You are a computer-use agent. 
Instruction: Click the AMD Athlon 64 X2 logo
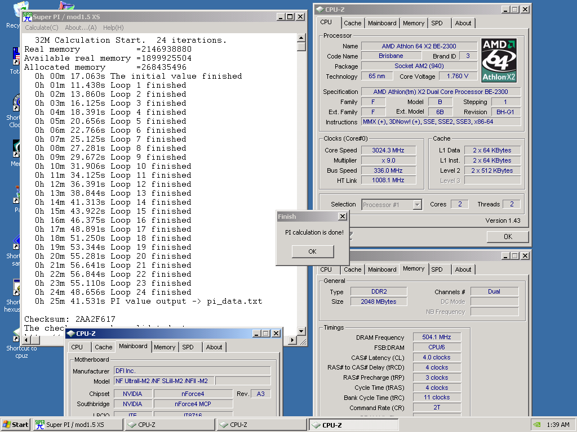click(499, 60)
